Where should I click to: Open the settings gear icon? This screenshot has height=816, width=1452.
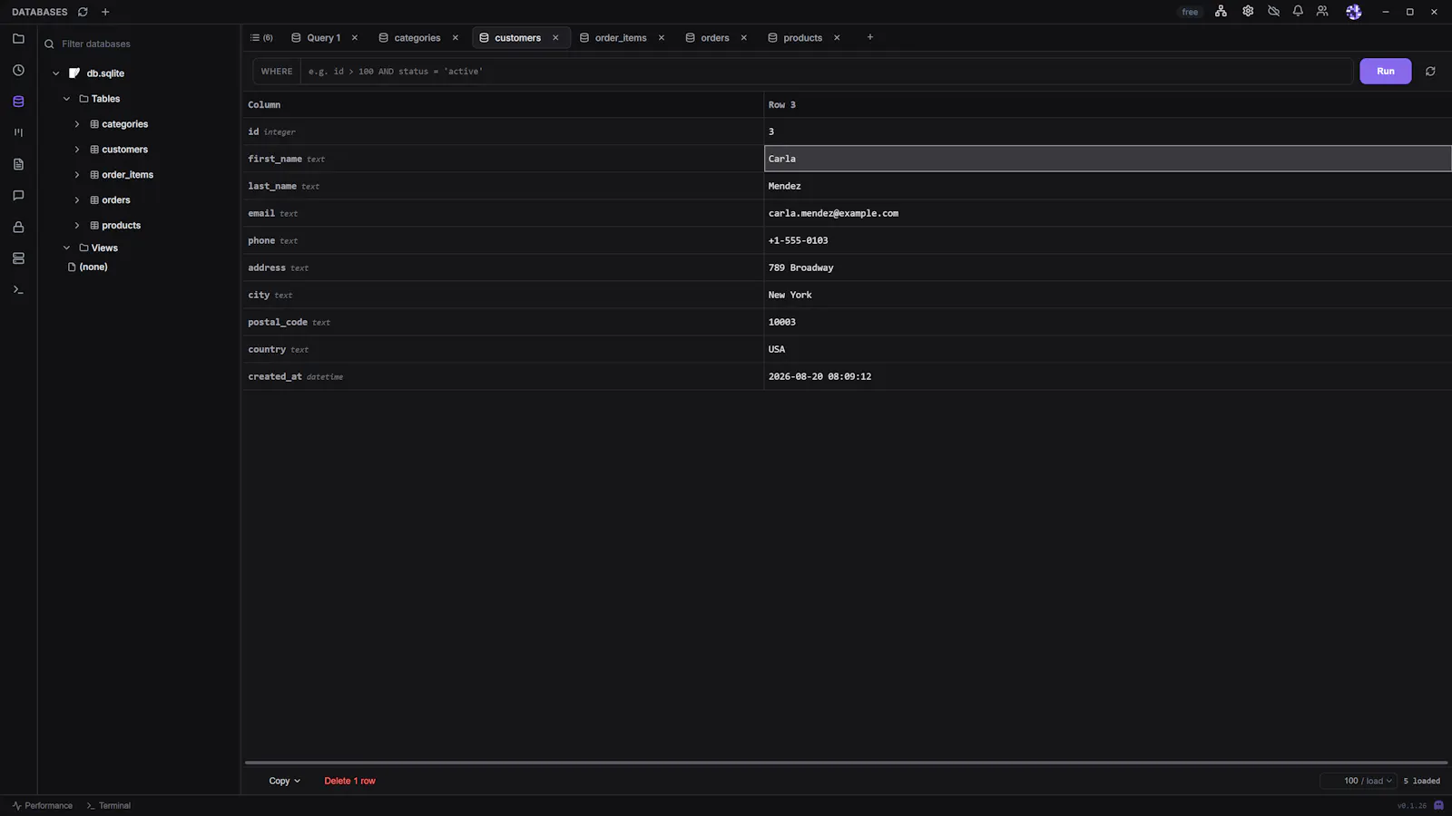[1248, 11]
